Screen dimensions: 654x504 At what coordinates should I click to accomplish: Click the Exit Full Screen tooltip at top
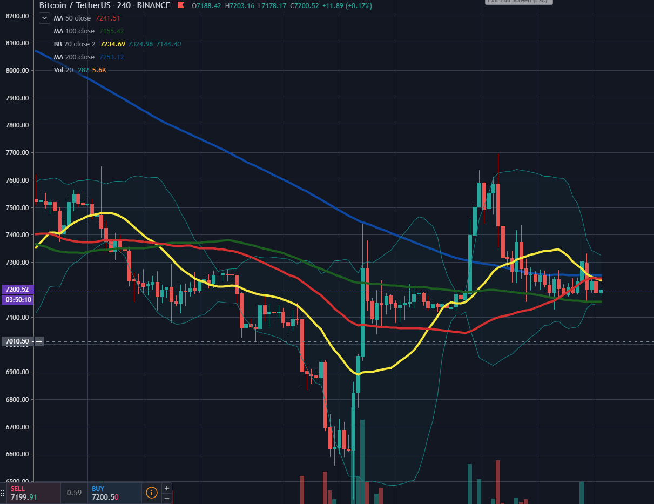point(518,2)
